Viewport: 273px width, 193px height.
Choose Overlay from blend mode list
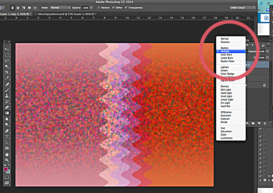point(225,87)
